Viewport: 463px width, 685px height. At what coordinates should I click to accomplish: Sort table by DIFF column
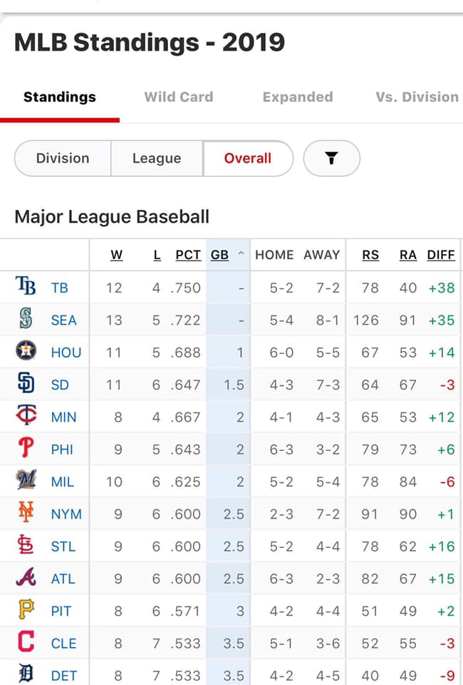[x=441, y=255]
